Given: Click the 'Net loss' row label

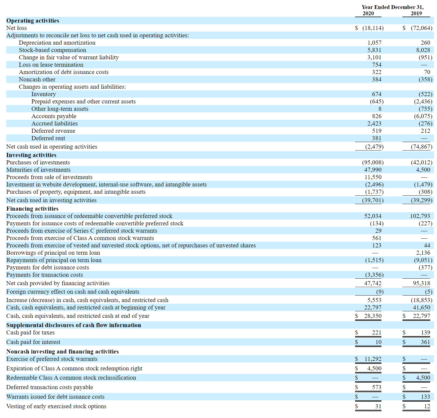Looking at the screenshot, I should [17, 28].
